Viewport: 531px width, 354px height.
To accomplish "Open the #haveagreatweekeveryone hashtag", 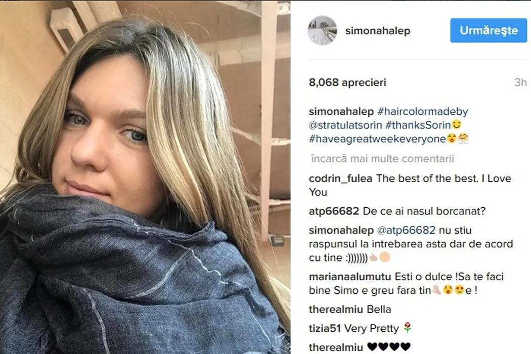I will click(377, 139).
